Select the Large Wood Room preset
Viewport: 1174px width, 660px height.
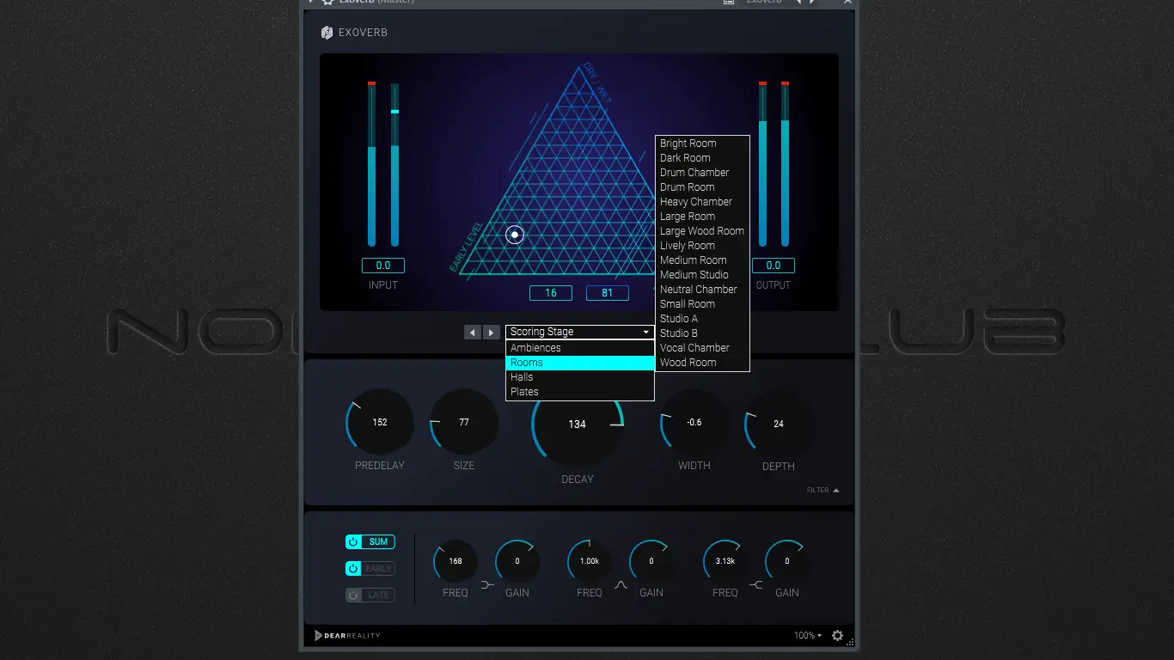[702, 231]
